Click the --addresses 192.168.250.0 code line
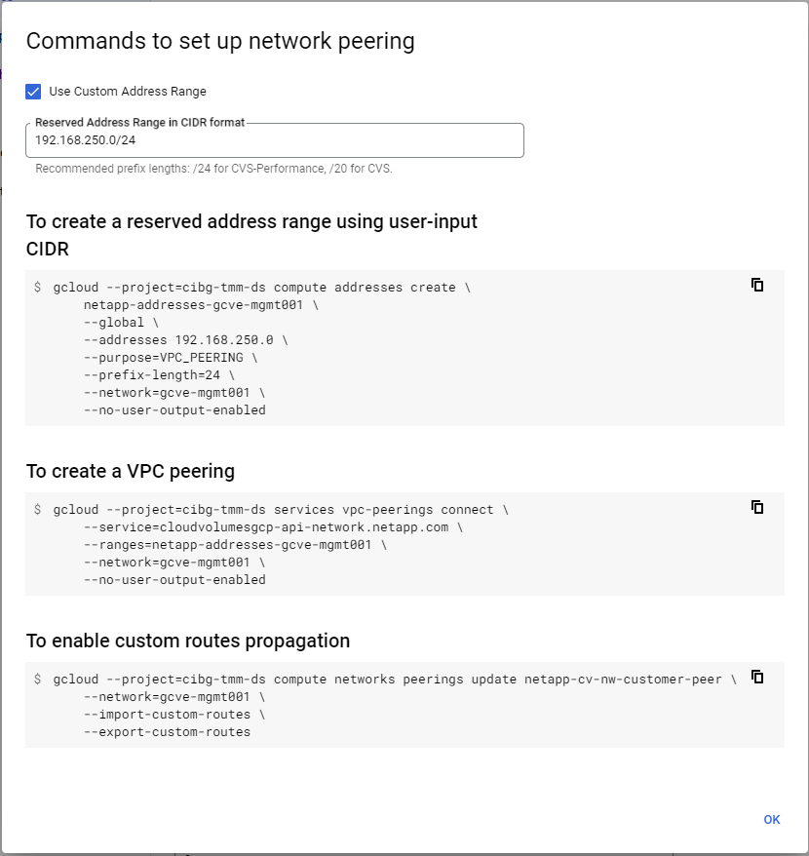Viewport: 809px width, 856px height. [185, 340]
